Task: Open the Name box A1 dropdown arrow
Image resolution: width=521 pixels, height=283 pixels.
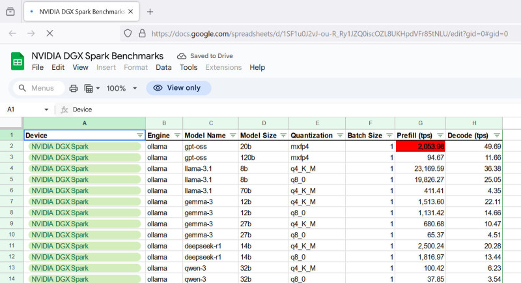Action: [46, 110]
